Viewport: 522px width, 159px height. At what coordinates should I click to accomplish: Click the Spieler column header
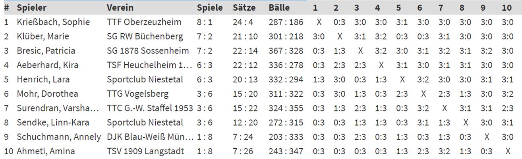pyautogui.click(x=31, y=8)
